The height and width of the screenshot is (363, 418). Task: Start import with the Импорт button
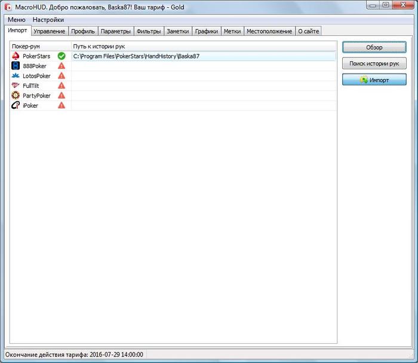click(374, 80)
